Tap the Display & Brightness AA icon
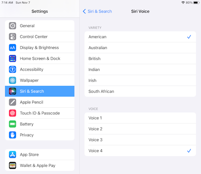 (12, 48)
